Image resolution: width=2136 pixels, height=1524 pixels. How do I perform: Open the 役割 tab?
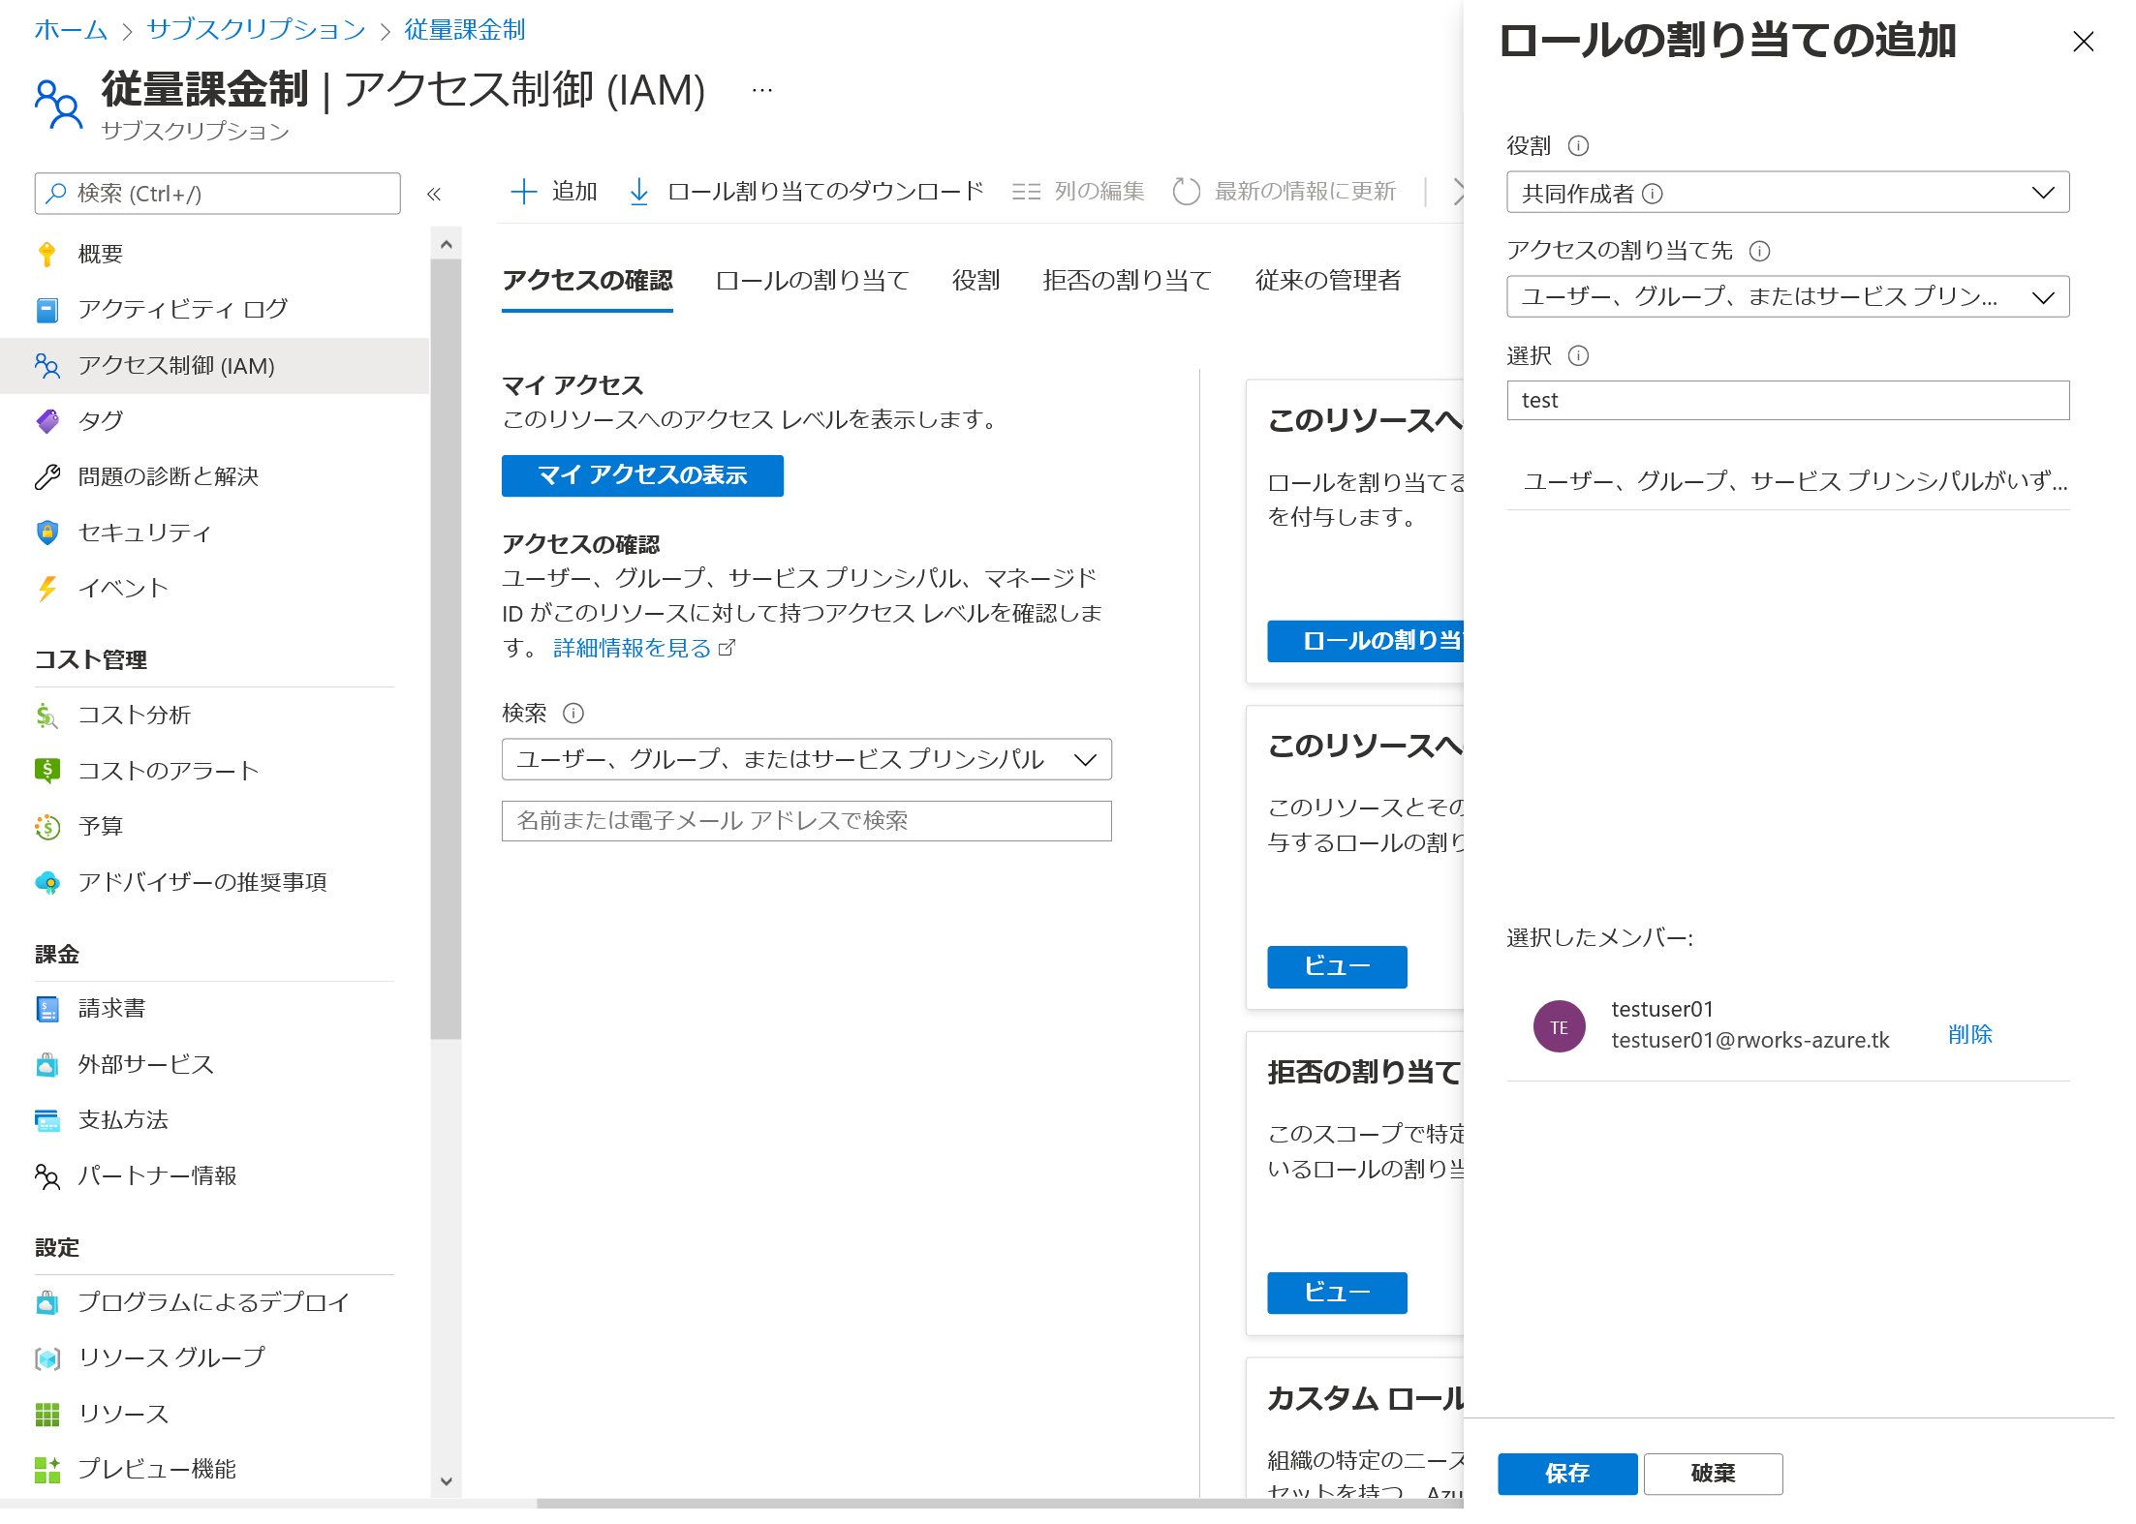(x=975, y=281)
